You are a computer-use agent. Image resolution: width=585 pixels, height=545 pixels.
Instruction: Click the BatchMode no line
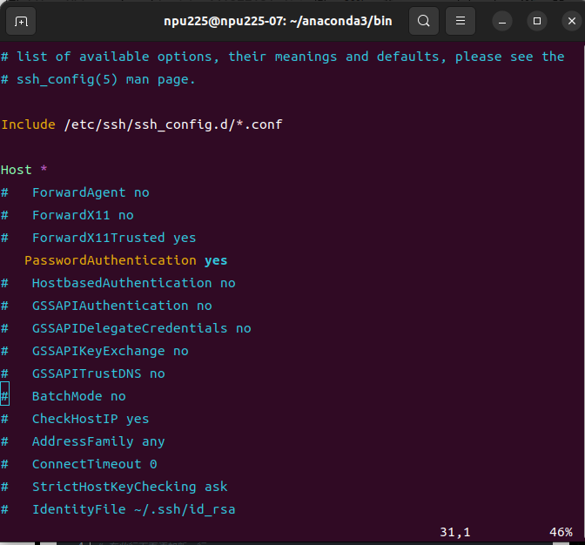[64, 396]
